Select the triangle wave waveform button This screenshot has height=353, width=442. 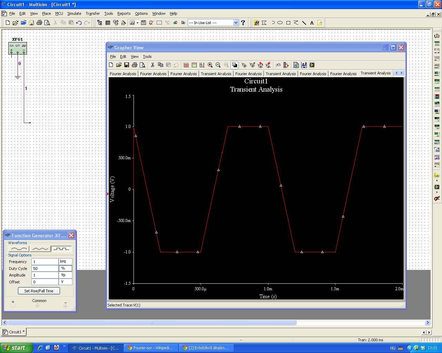pyautogui.click(x=40, y=249)
